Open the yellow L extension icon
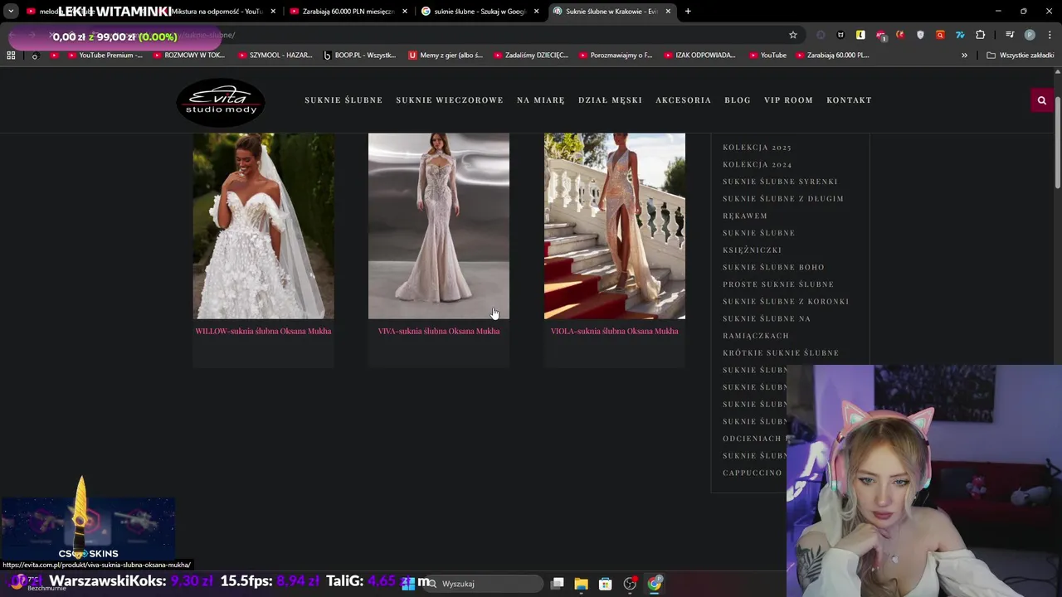The height and width of the screenshot is (597, 1062). pyautogui.click(x=860, y=35)
